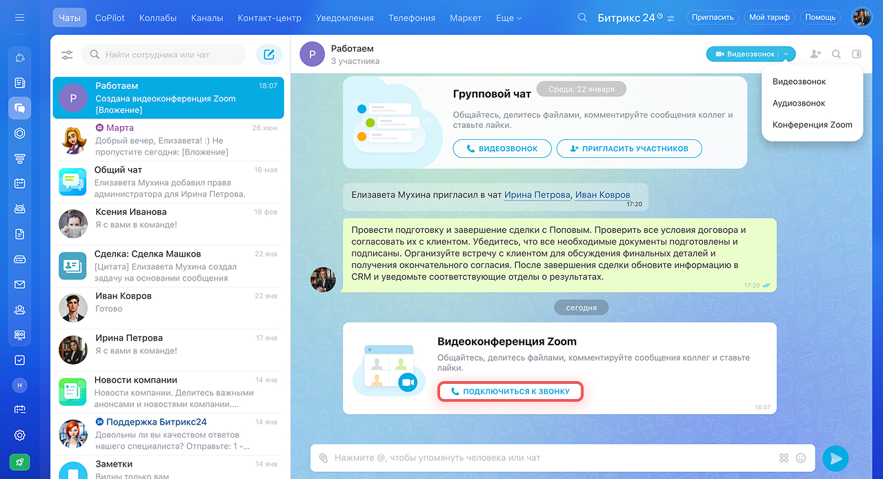Open the sliders settings icon beside Битрикс 24
The height and width of the screenshot is (479, 883).
[671, 18]
